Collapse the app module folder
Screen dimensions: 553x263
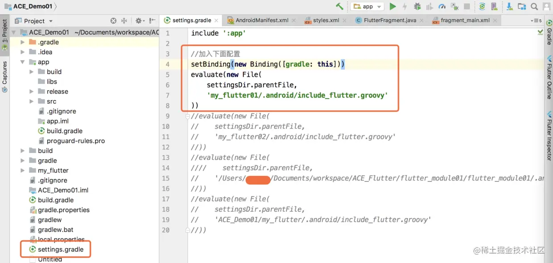tap(23, 62)
